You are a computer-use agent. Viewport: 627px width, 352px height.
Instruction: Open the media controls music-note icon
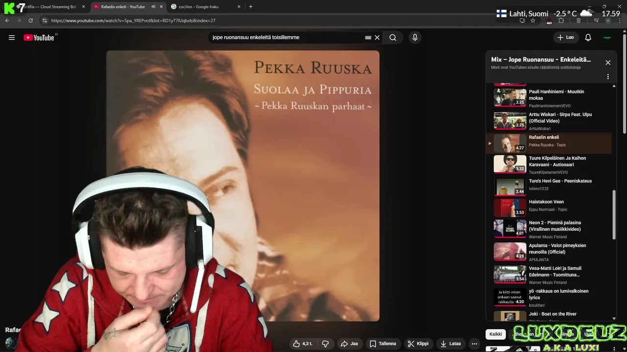[x=596, y=21]
